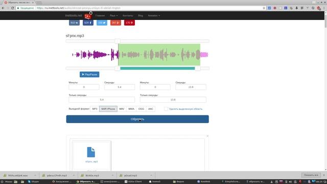Open the Chrome three-dot menu

click(x=324, y=8)
